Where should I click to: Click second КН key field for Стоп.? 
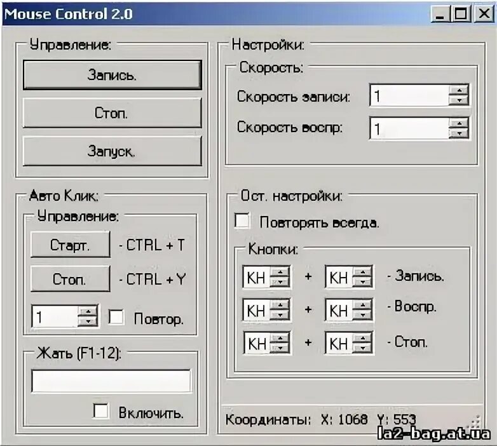pos(339,342)
